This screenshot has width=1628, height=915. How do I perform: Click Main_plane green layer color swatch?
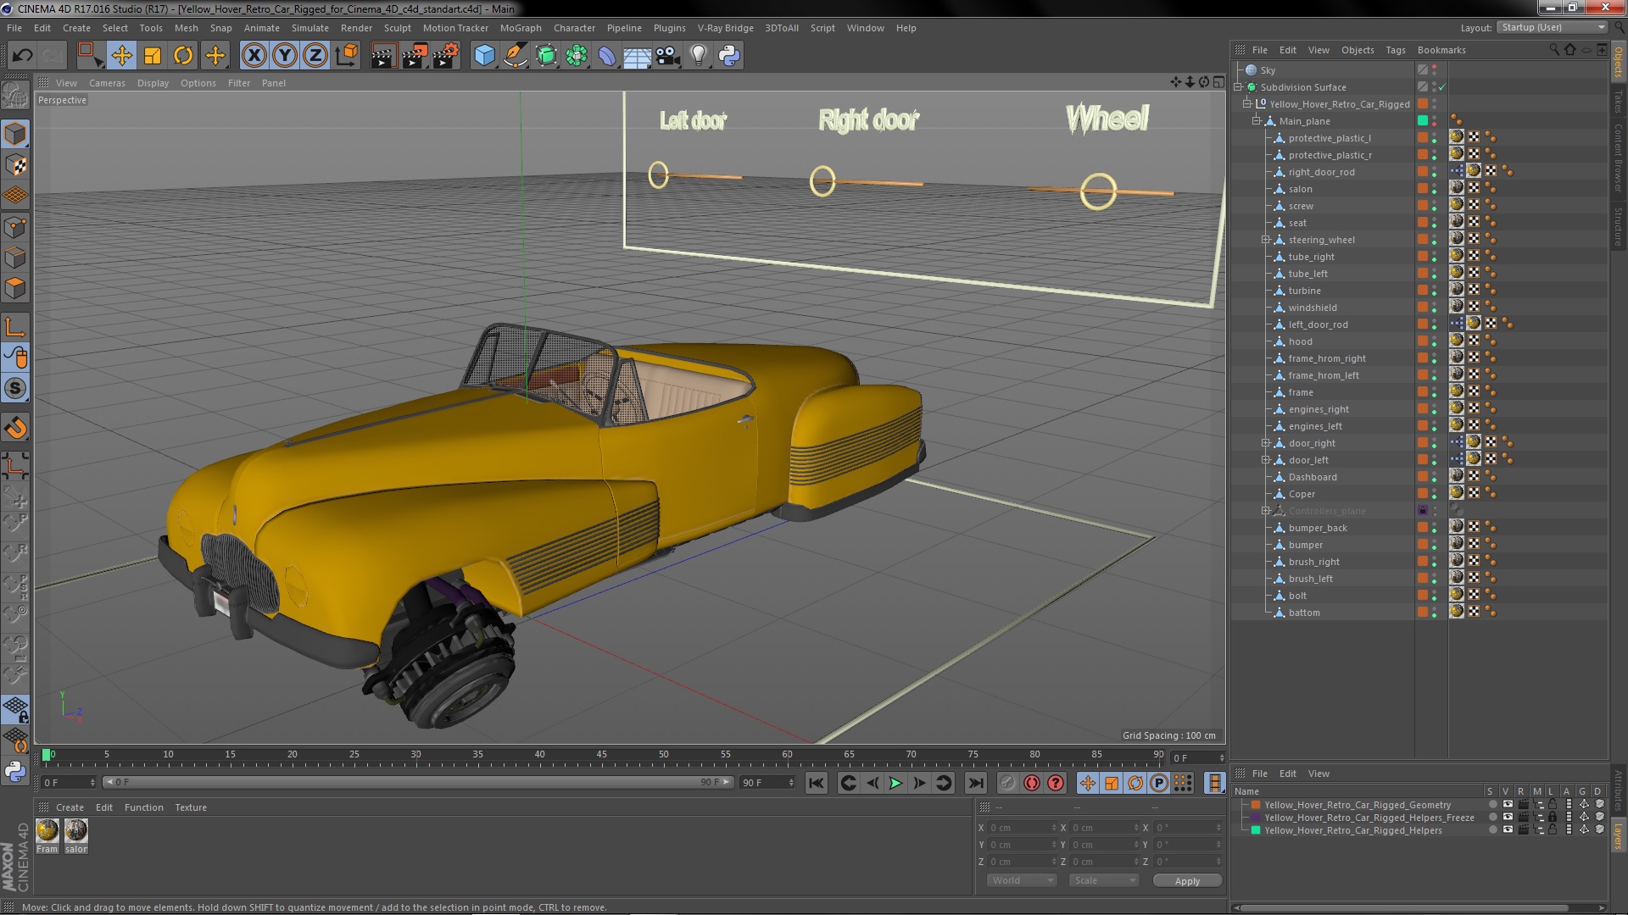coord(1423,121)
